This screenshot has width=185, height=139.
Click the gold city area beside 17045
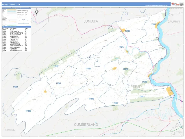[x=157, y=25]
